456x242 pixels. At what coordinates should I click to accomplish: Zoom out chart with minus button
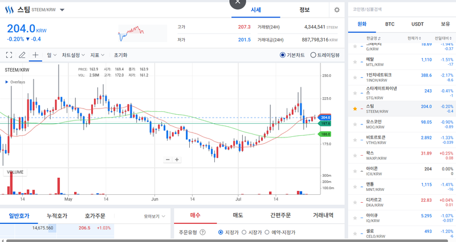tap(168, 160)
